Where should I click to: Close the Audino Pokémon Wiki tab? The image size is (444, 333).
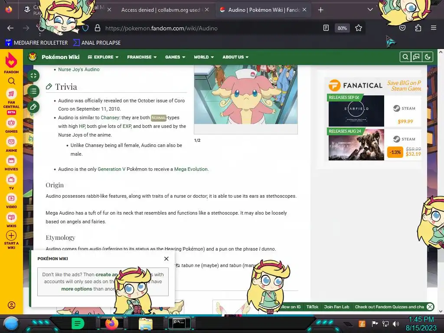[304, 10]
